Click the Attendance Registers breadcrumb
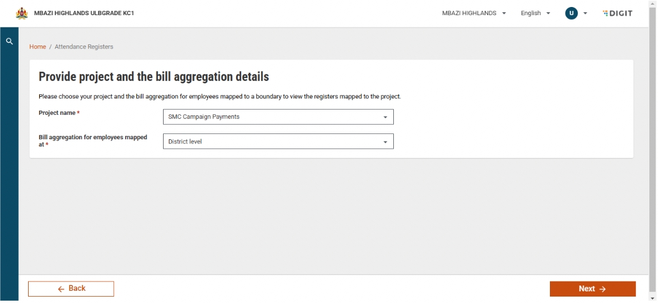 point(84,47)
